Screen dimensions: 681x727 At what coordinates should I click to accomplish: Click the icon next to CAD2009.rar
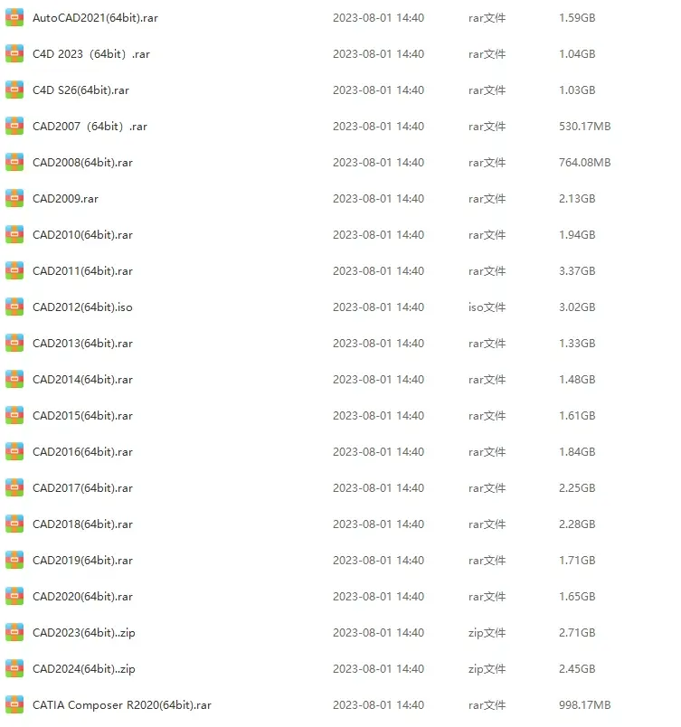pyautogui.click(x=14, y=198)
